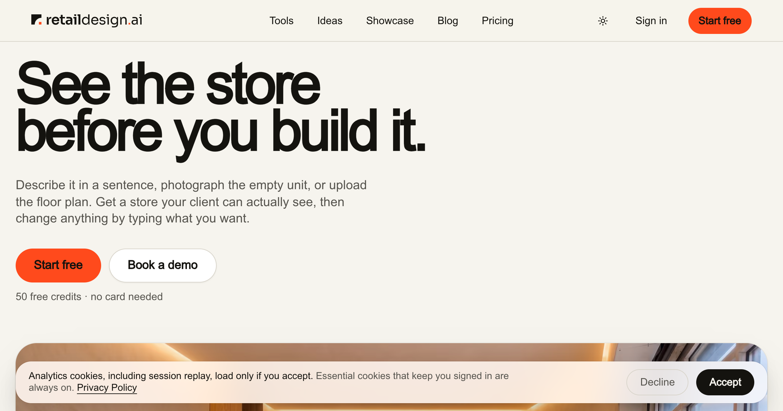783x411 pixels.
Task: Accept analytics cookies
Action: [x=725, y=382]
